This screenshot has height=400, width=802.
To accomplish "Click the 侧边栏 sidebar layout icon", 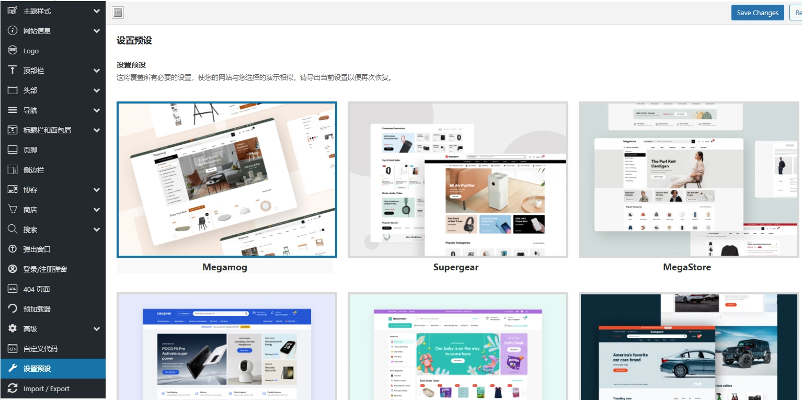I will [x=12, y=169].
